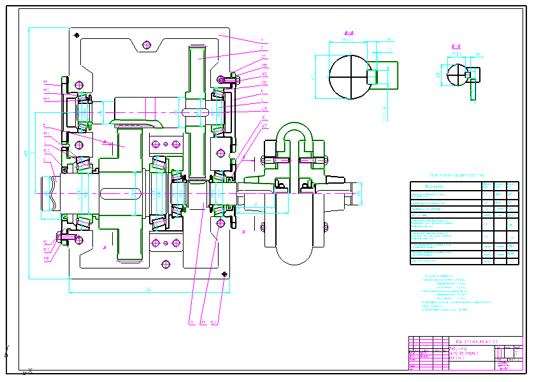Screen dimensions: 534x382
Task: Click the large vertical gear wheel at top
Action: 197,112
